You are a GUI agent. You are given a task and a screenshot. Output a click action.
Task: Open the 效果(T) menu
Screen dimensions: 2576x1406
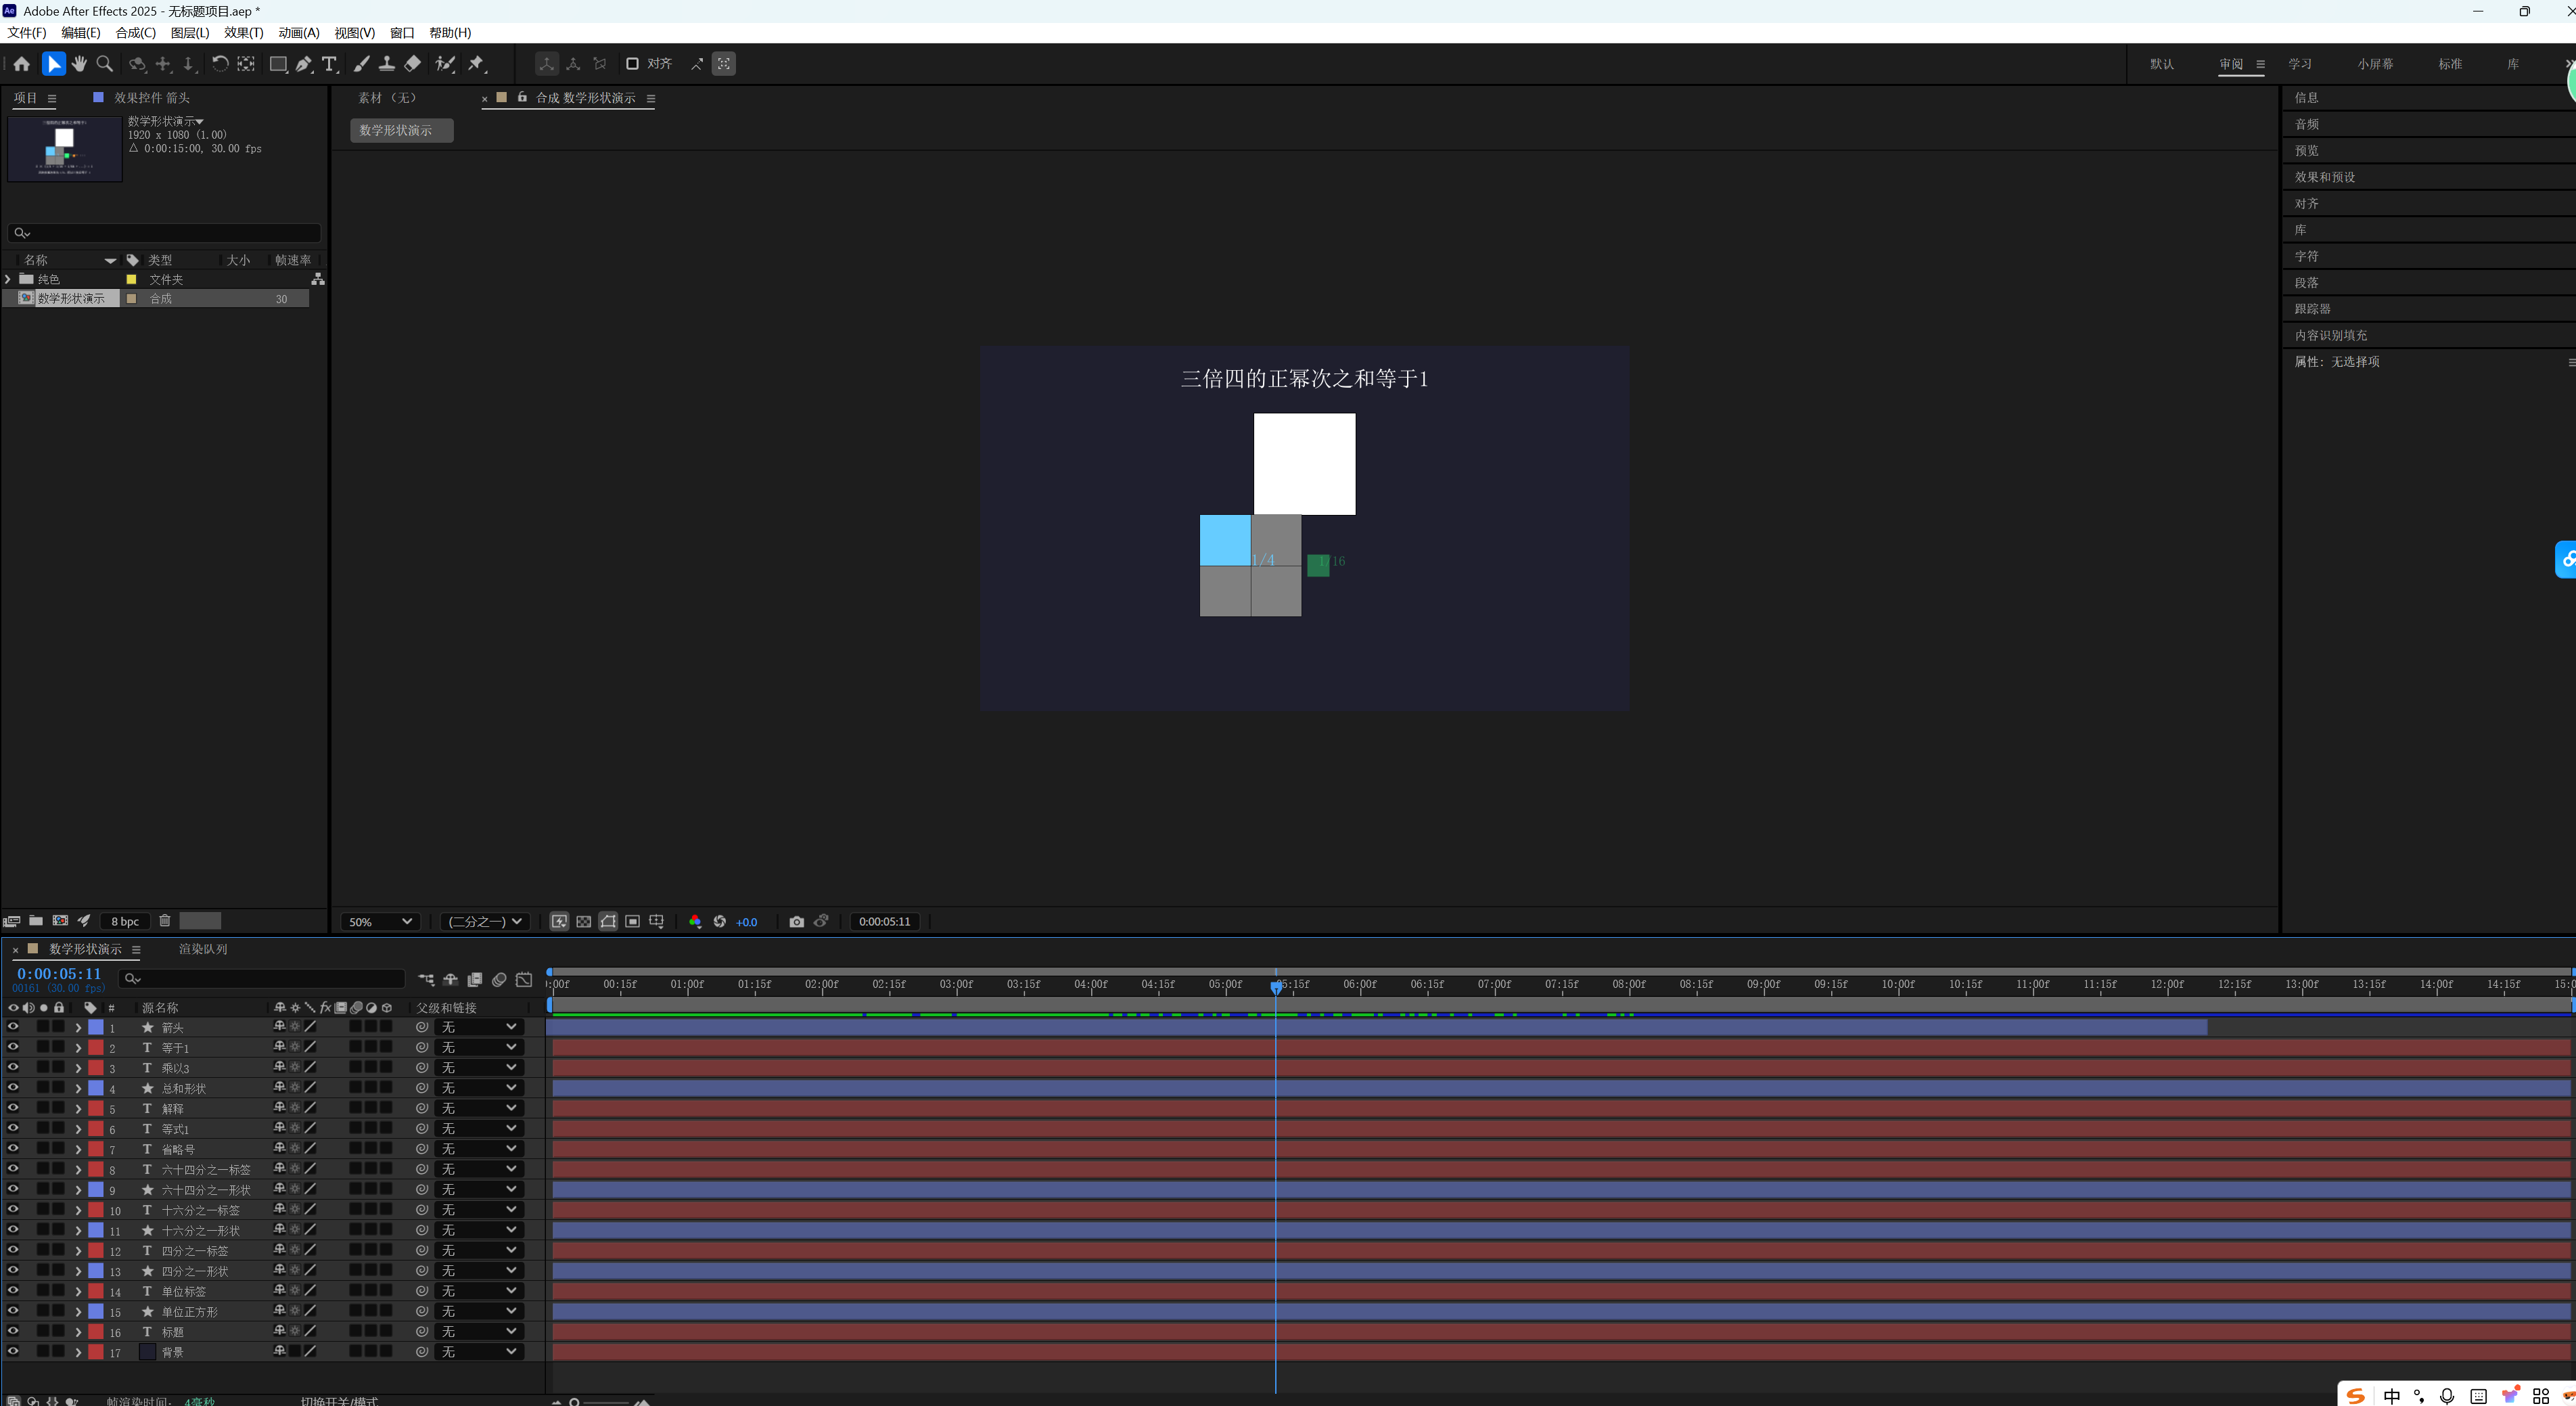[x=243, y=33]
